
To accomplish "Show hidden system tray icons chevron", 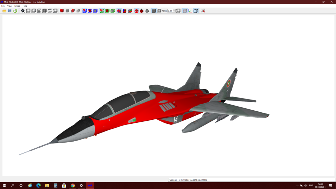I will coord(297,186).
